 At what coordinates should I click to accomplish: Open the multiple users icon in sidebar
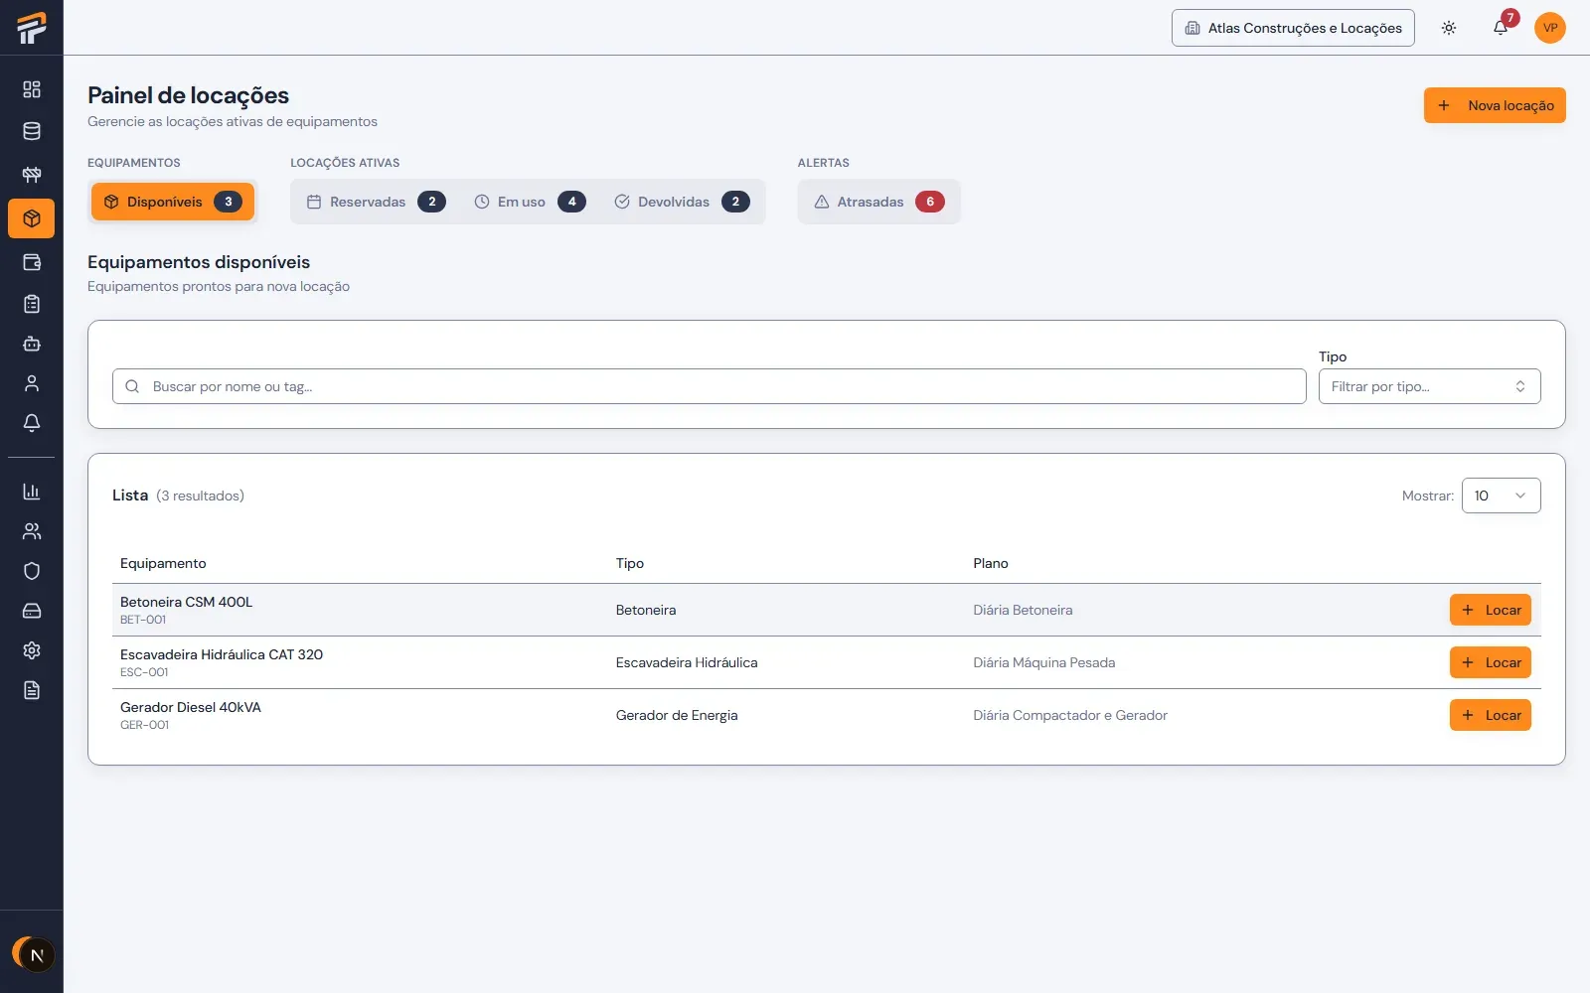tap(32, 531)
